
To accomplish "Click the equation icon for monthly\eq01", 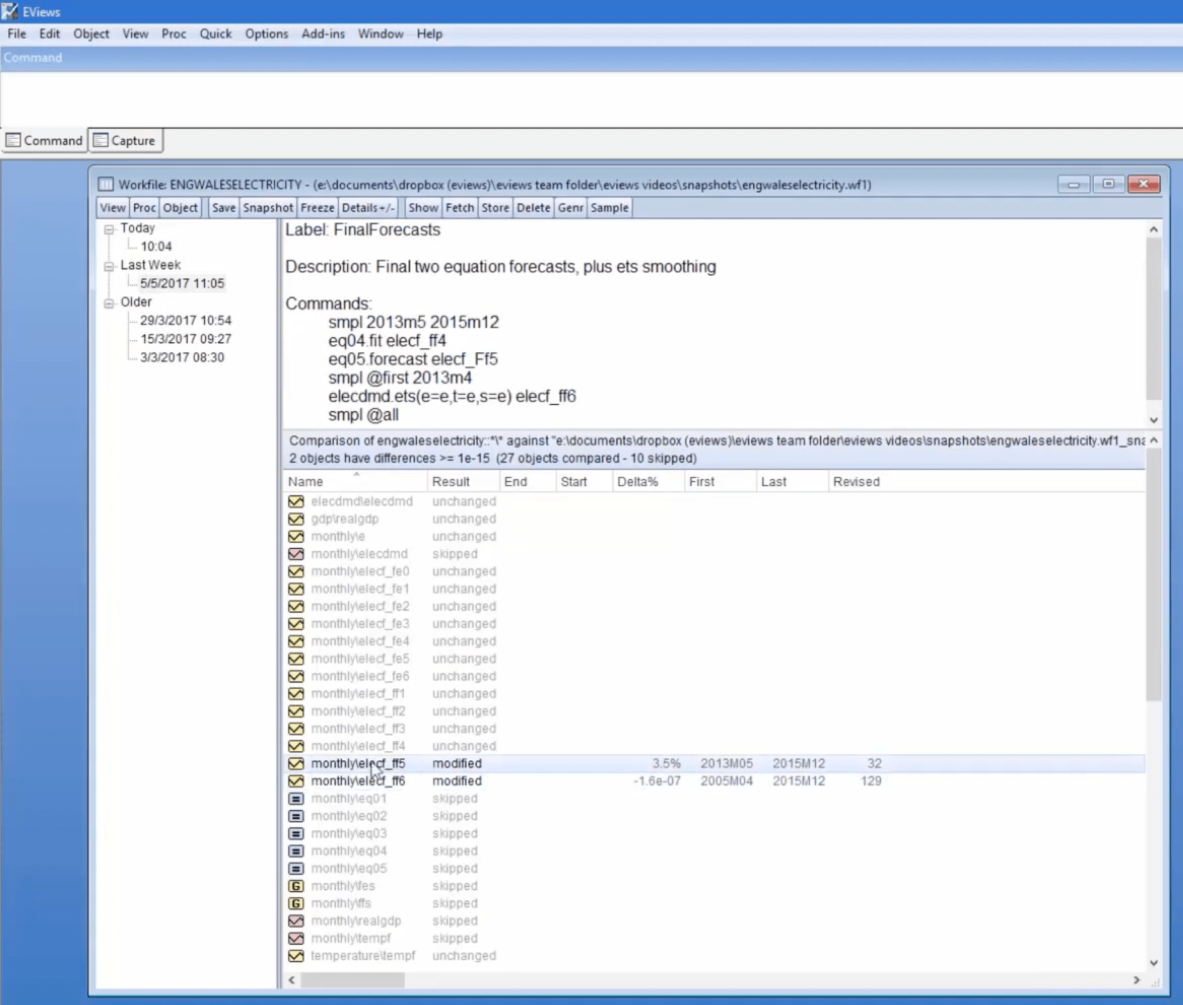I will pyautogui.click(x=296, y=798).
